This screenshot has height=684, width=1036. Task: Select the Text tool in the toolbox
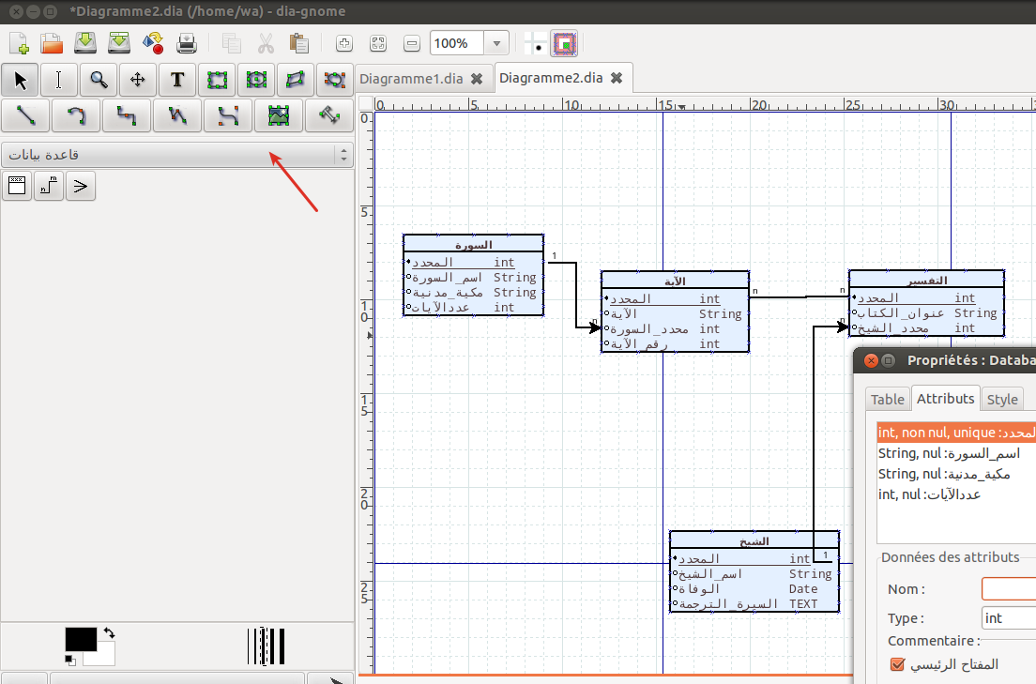tap(177, 80)
